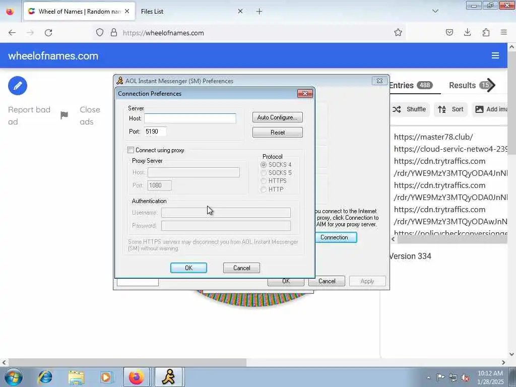The width and height of the screenshot is (516, 387).
Task: Click the Version 334 text
Action: tap(410, 256)
